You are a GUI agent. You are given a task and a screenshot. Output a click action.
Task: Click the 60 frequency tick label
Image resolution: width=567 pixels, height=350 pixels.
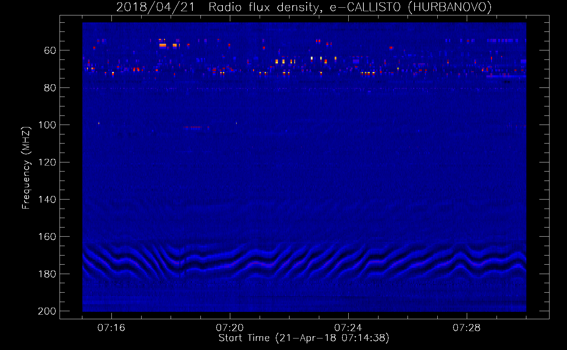point(50,50)
